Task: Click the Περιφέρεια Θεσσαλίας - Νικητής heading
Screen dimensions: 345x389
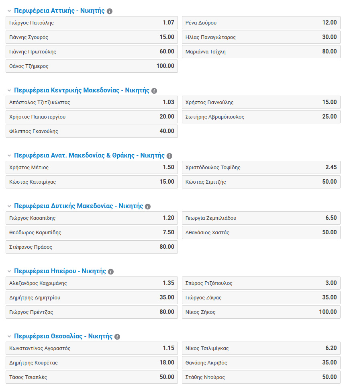Action: (x=63, y=336)
